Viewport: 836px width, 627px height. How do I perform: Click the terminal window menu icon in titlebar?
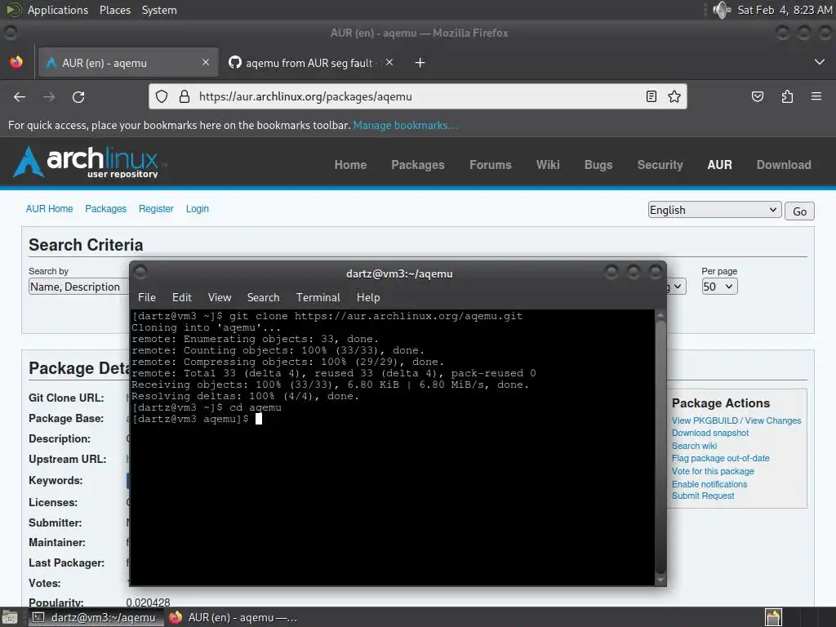click(x=140, y=273)
